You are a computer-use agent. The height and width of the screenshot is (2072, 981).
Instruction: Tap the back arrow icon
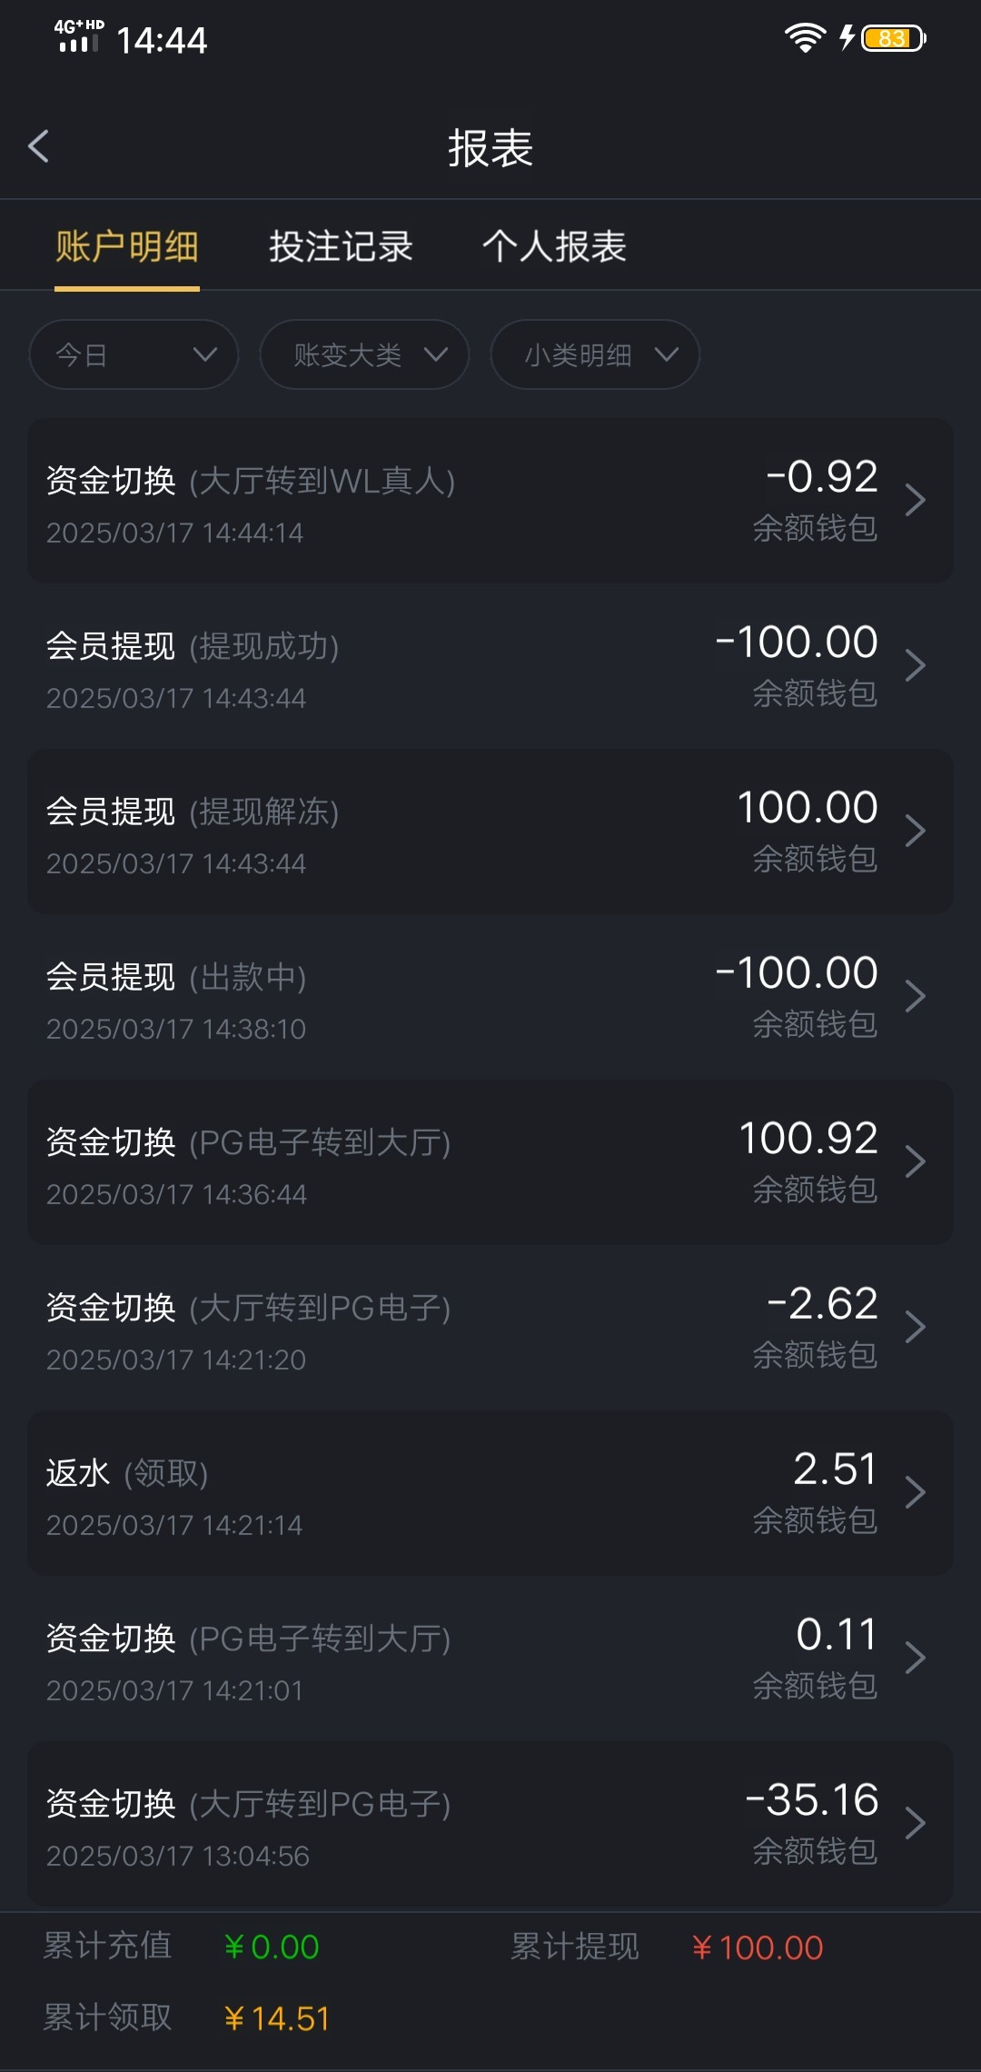coord(38,146)
